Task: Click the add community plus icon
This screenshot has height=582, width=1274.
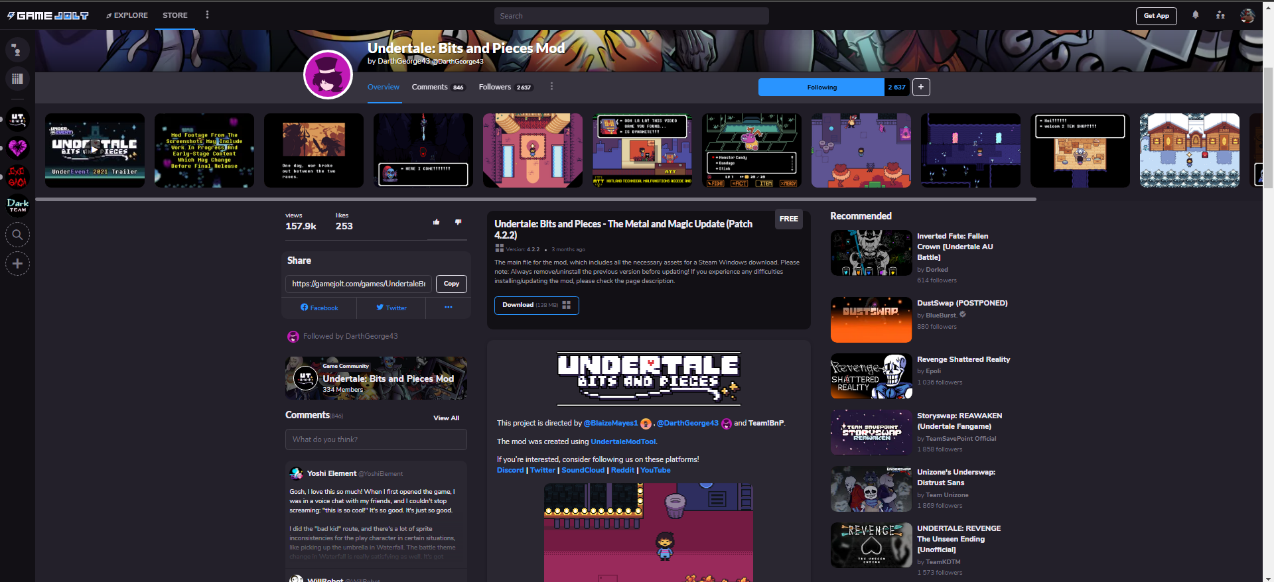Action: click(18, 264)
